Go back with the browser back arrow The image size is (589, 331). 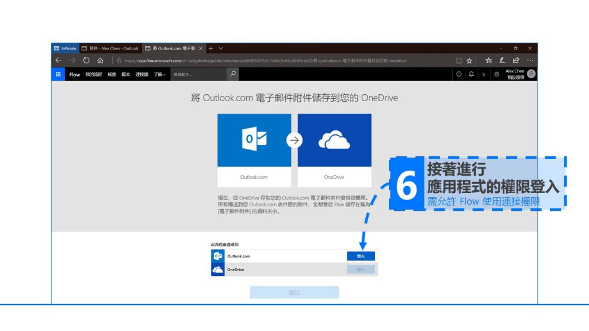tap(58, 60)
